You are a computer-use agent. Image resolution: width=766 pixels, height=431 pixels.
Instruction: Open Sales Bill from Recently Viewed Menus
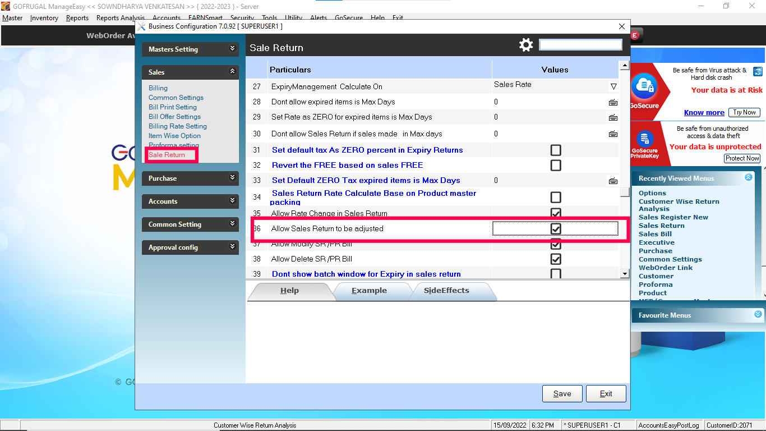click(x=655, y=234)
